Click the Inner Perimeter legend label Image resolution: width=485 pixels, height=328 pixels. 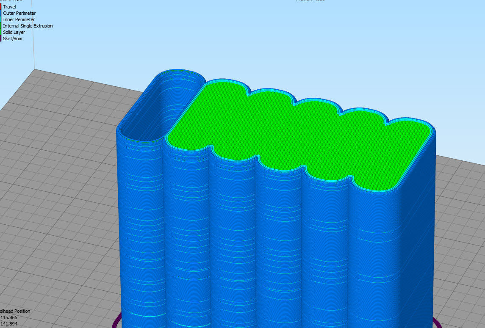tap(19, 19)
